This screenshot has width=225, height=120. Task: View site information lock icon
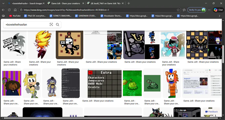pos(21,10)
